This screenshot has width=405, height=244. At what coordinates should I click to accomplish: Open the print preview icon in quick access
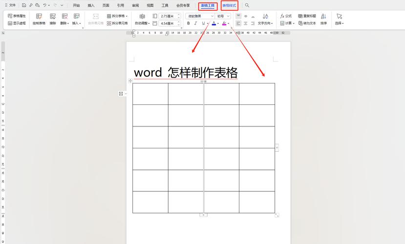[38, 5]
